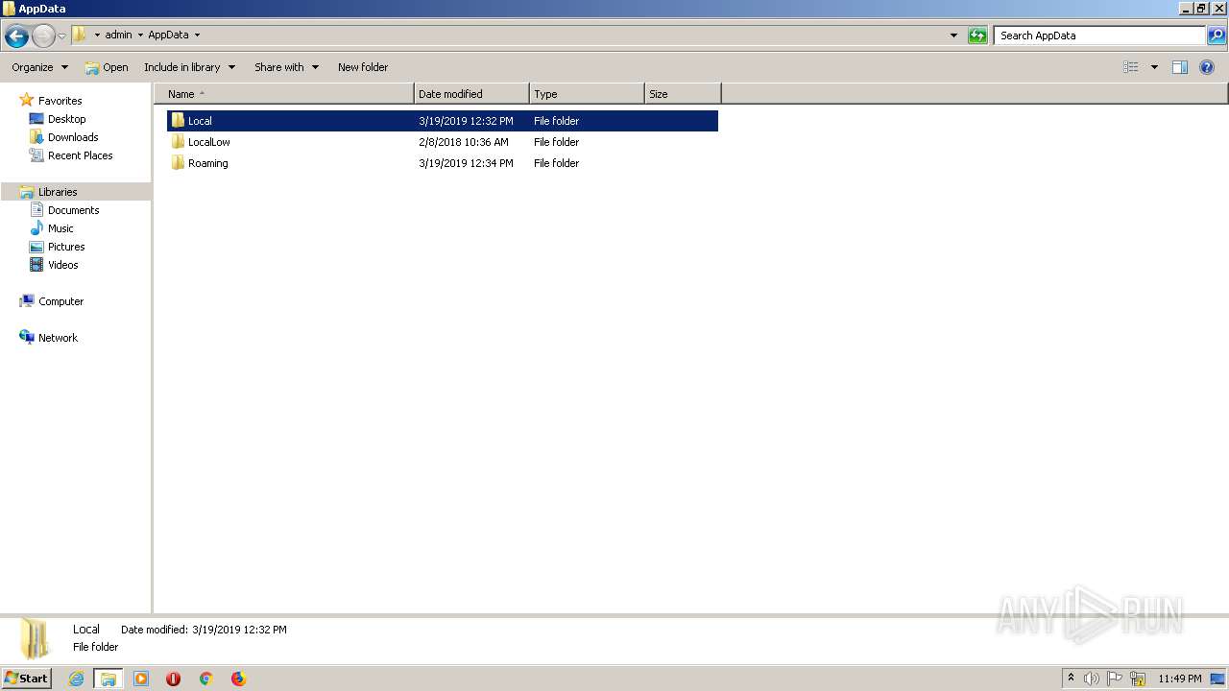Select the Local folder icon
Image resolution: width=1229 pixels, height=691 pixels.
coord(178,121)
